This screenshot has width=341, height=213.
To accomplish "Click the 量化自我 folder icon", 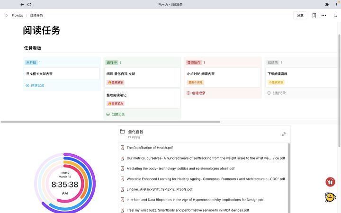I will 123,132.
